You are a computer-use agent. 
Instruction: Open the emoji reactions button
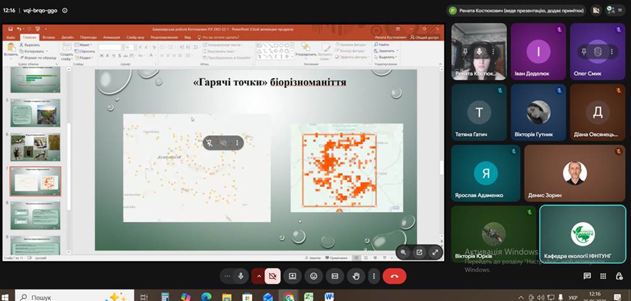313,276
